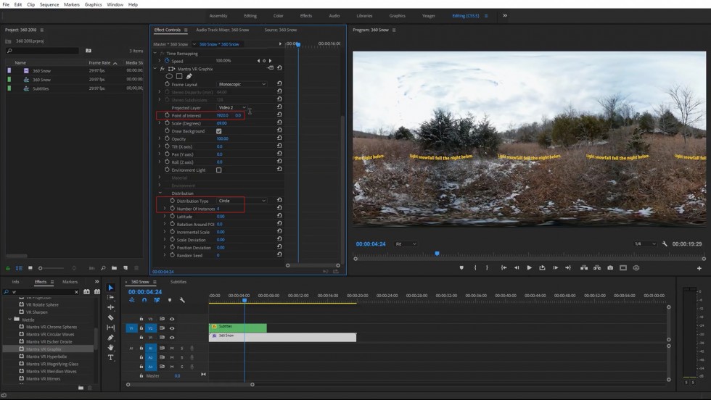Toggle the Point of Interest animation stopwatch
The image size is (711, 400).
[167, 115]
